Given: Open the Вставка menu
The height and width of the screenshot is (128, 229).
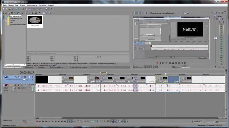Looking at the screenshot, I should click(x=22, y=5).
